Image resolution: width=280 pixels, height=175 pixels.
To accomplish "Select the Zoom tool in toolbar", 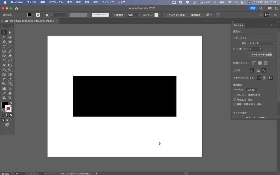I will click(10, 98).
